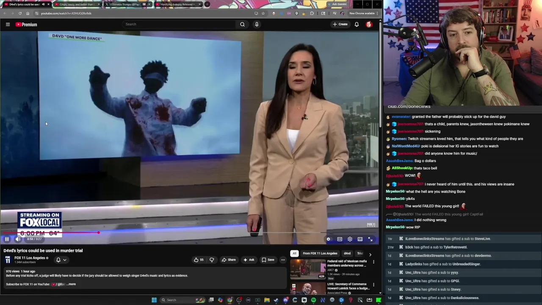Viewport: 542px width, 305px height.
Task: Expand channel notification bell dropdown
Action: (x=61, y=260)
